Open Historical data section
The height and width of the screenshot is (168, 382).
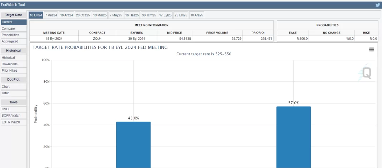(14, 57)
